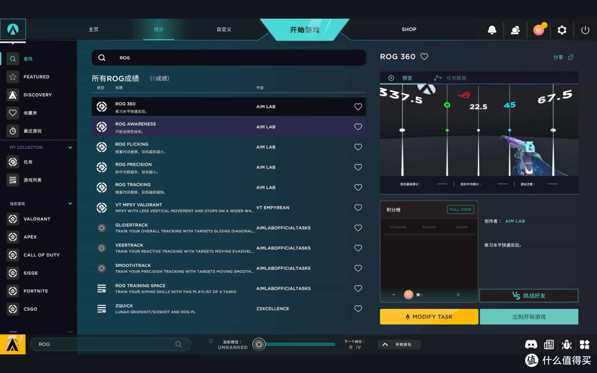The height and width of the screenshot is (373, 597).
Task: Select APEX game filter
Action: (39, 237)
